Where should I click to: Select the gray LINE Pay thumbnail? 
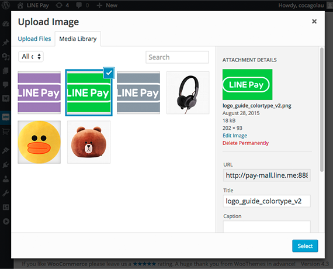pyautogui.click(x=138, y=93)
